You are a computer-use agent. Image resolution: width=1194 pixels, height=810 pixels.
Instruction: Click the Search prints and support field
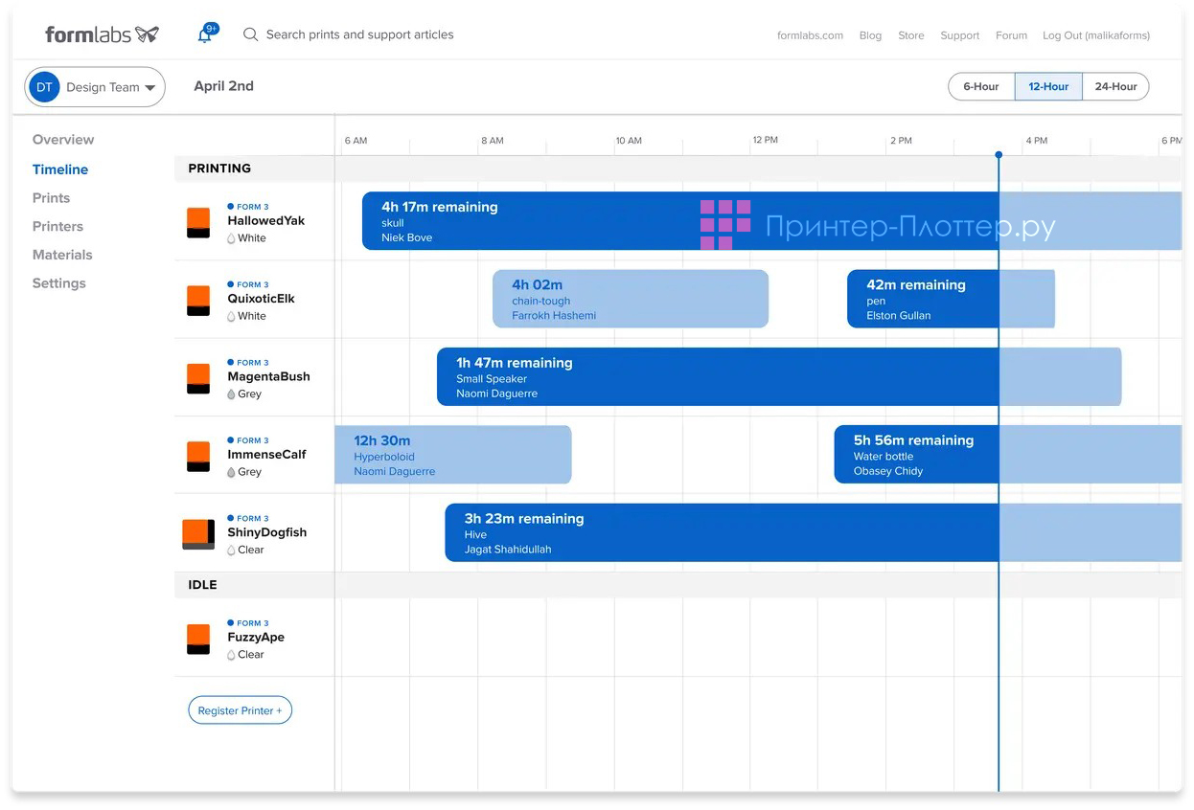(359, 34)
